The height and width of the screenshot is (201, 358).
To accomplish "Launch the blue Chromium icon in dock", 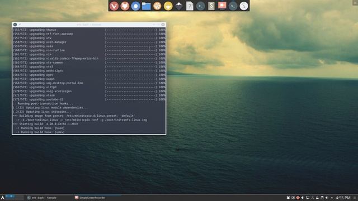I will coord(135,6).
